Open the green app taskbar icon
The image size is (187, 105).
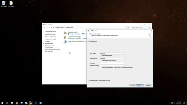[36, 103]
